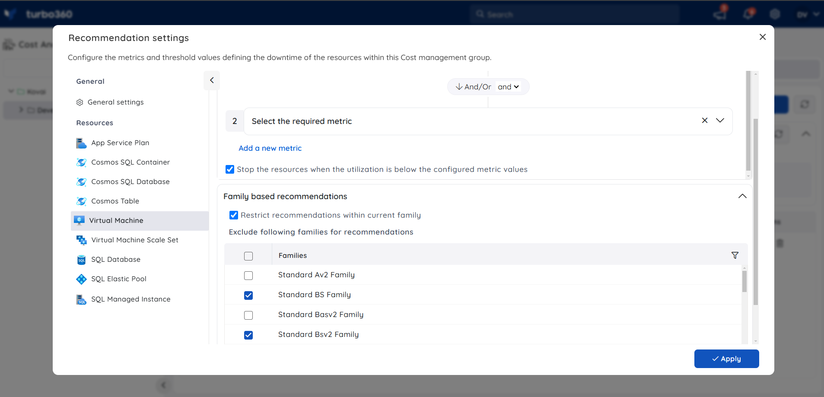Click the turbo360 logo in background window
The height and width of the screenshot is (397, 824).
click(x=39, y=14)
